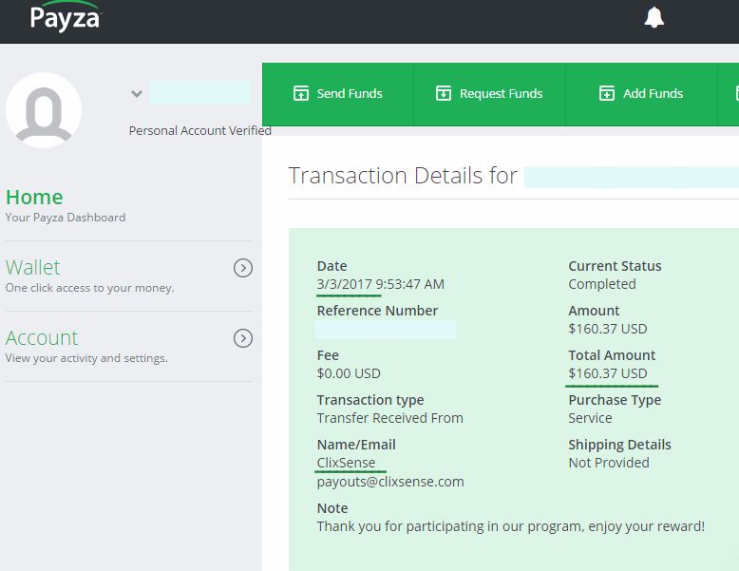739x571 pixels.
Task: Click the Payza logo
Action: 65,17
